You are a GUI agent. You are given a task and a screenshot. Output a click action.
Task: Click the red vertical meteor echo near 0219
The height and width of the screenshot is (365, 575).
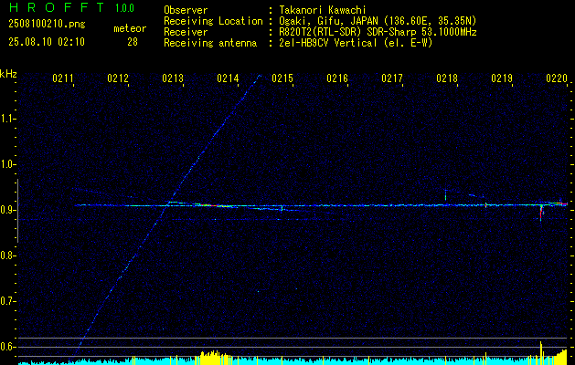coord(541,213)
